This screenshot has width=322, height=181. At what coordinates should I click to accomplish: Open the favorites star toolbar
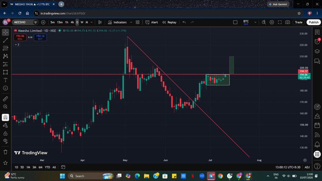coord(5,163)
